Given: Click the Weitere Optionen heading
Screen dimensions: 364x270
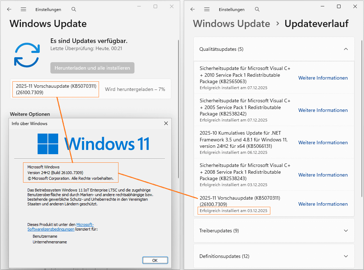Looking at the screenshot, I should tap(30, 114).
